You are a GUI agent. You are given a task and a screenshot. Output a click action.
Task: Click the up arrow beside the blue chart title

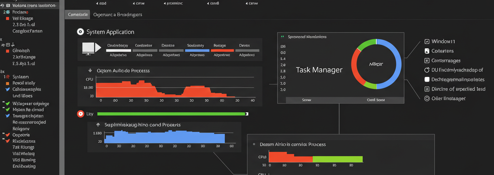98,125
